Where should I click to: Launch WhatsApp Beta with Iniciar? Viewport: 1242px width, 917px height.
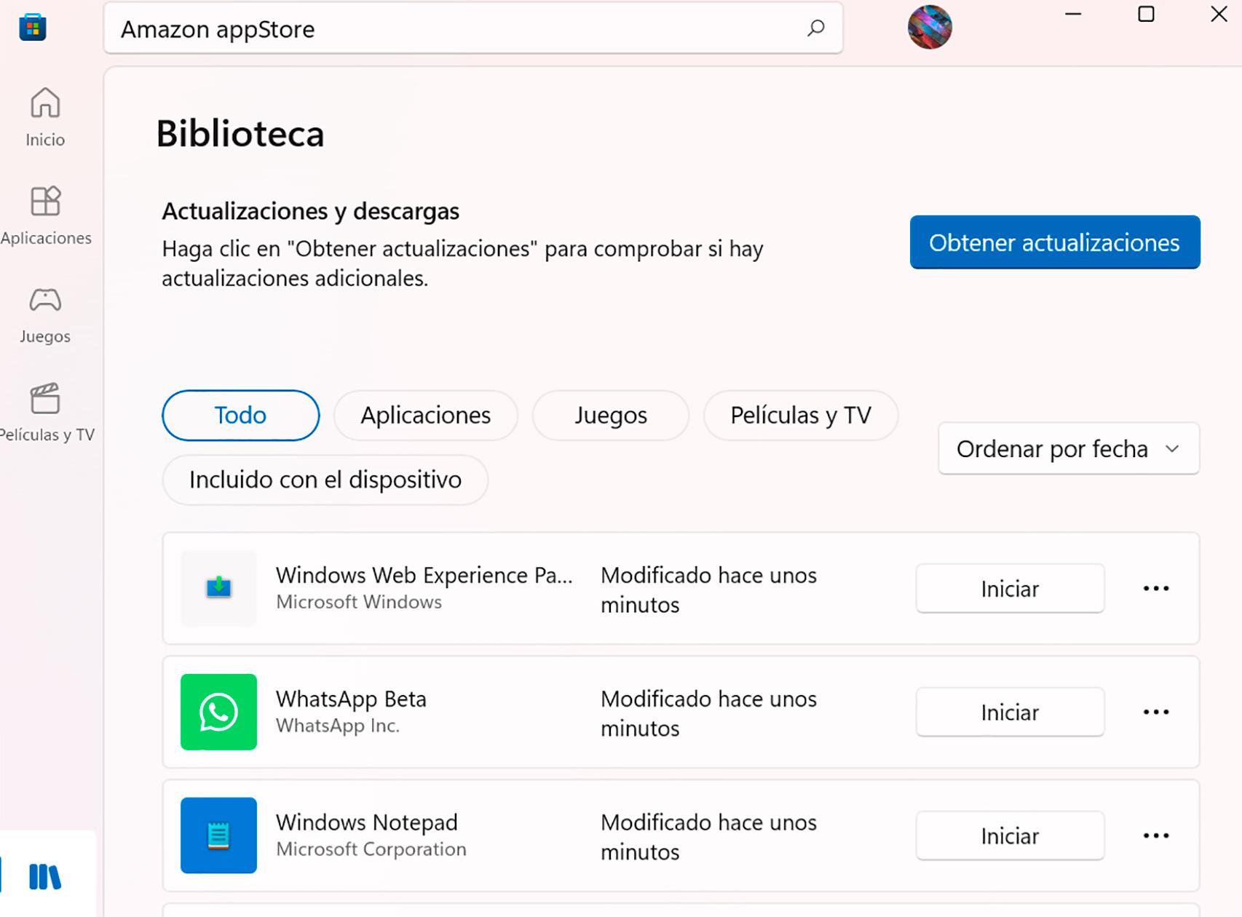(x=1010, y=712)
